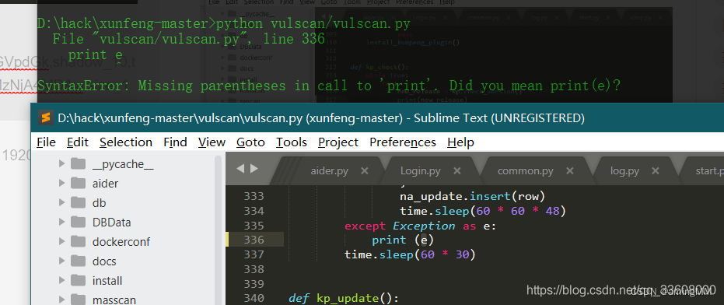Viewport: 724px width, 305px height.
Task: Select the dockerconf folder name in sidebar
Action: click(121, 242)
